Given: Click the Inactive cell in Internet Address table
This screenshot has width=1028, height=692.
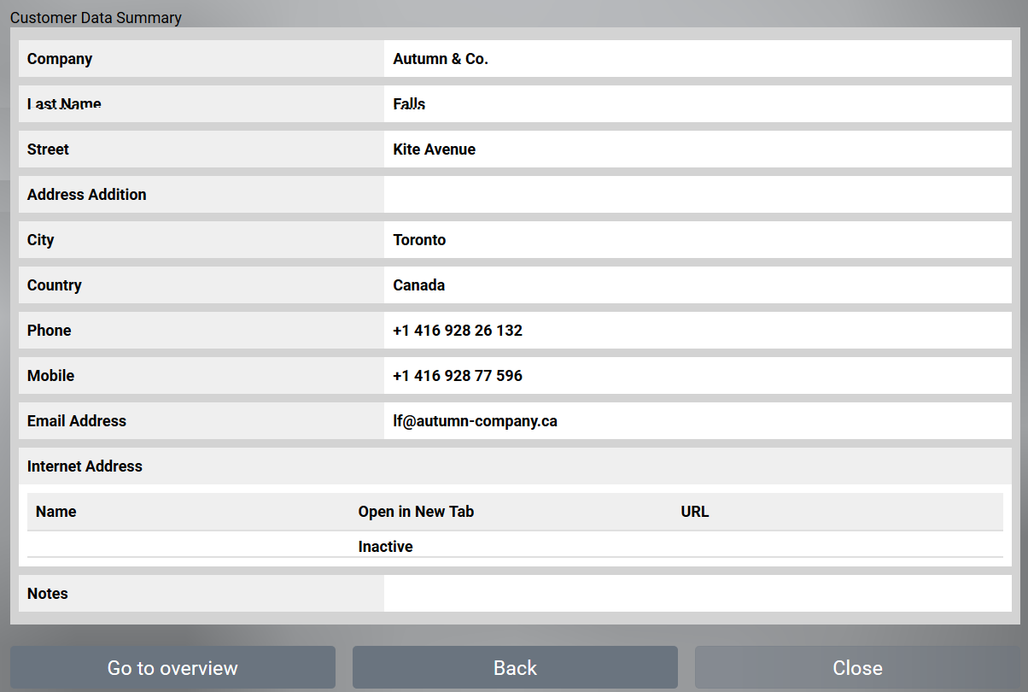Looking at the screenshot, I should pos(386,547).
